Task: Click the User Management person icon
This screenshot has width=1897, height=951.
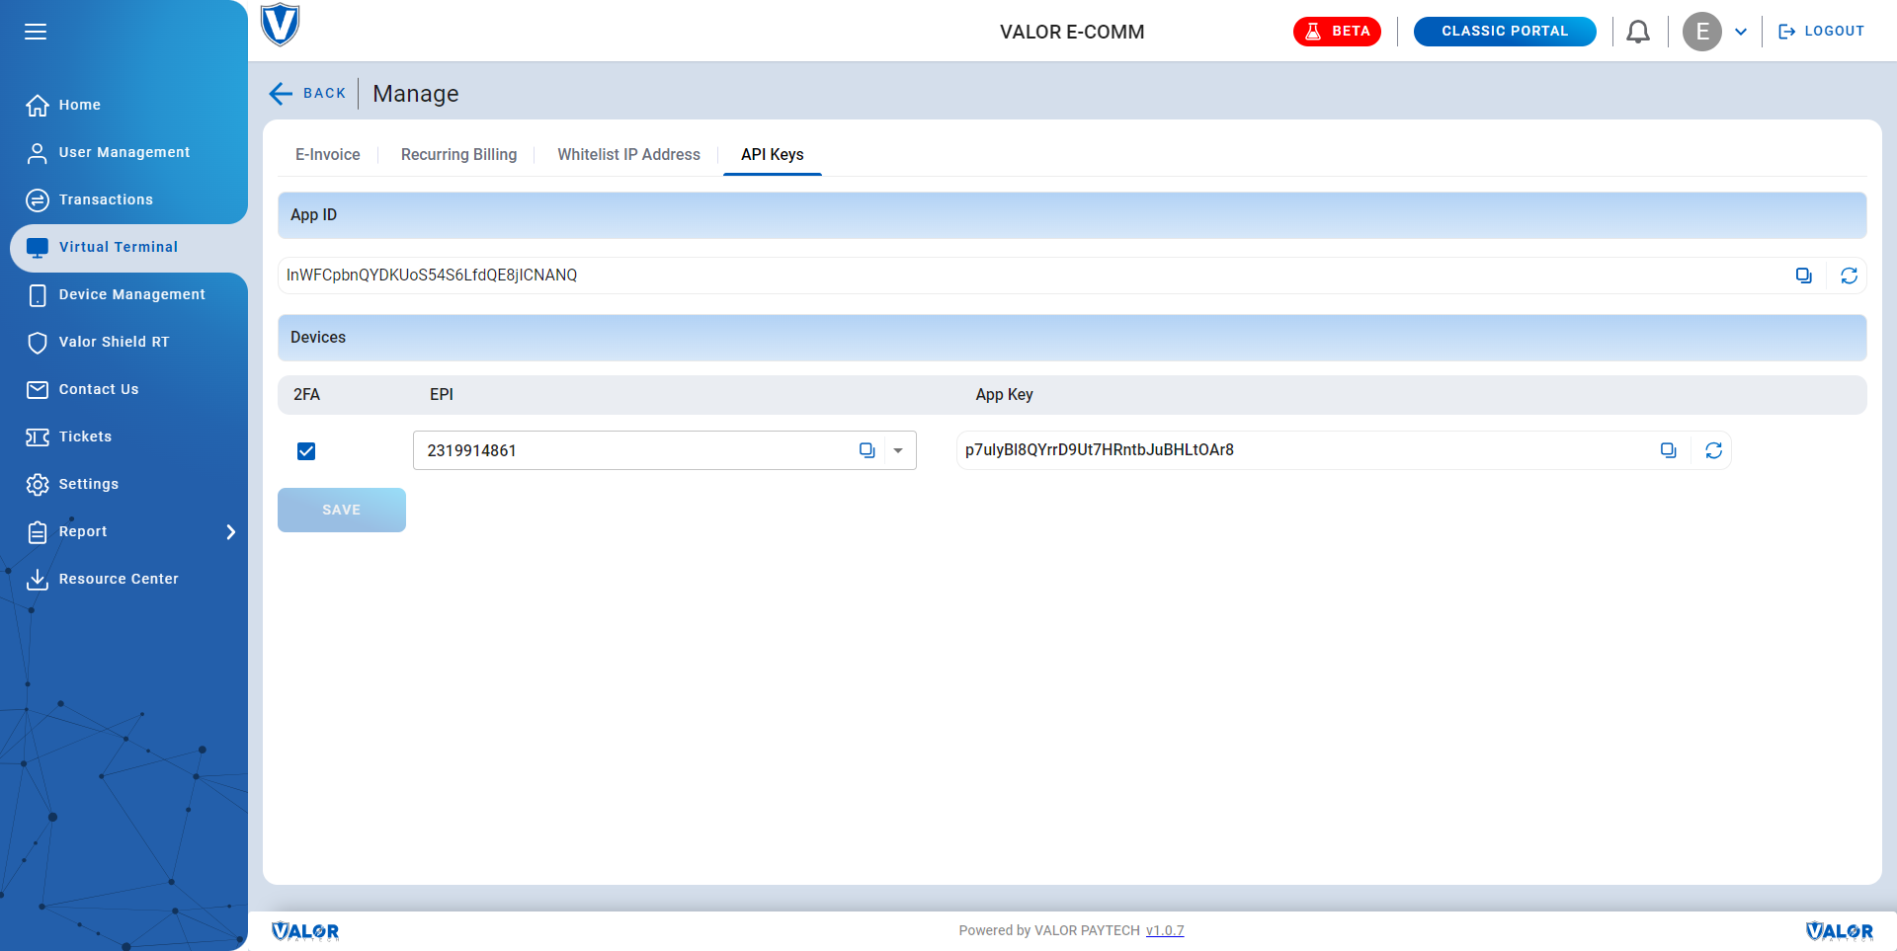Action: click(38, 152)
